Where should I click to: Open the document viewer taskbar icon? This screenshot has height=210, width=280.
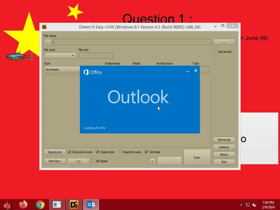57,205
